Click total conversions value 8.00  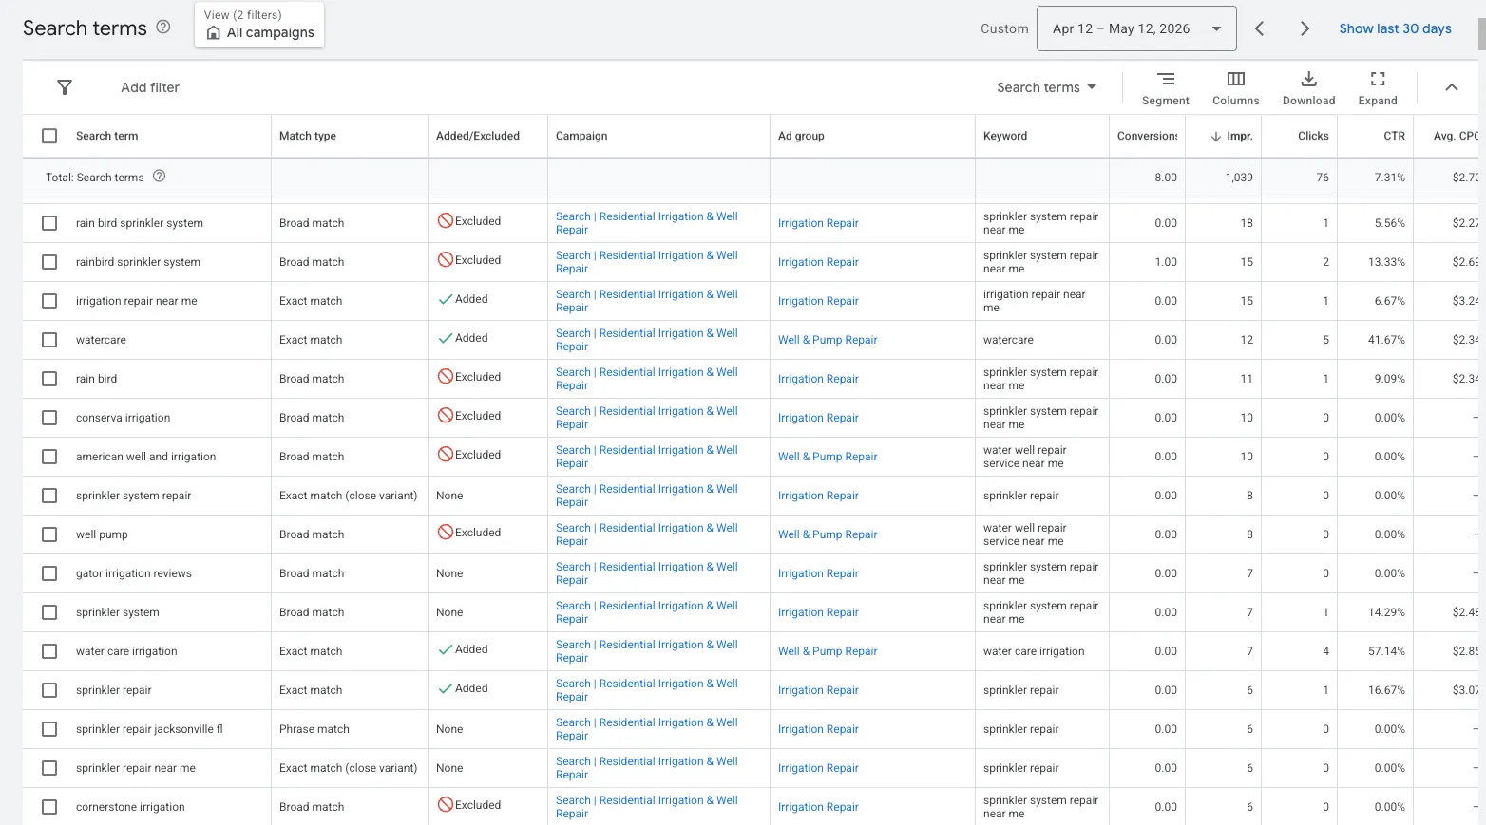(1166, 178)
